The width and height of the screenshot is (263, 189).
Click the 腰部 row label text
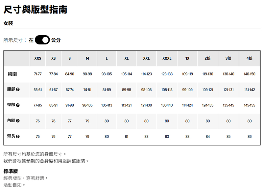coord(11,90)
